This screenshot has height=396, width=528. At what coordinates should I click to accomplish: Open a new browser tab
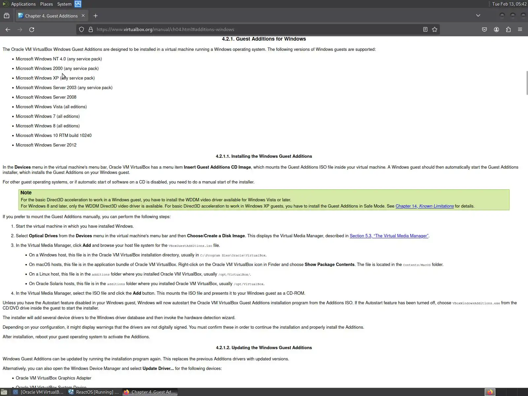point(95,16)
